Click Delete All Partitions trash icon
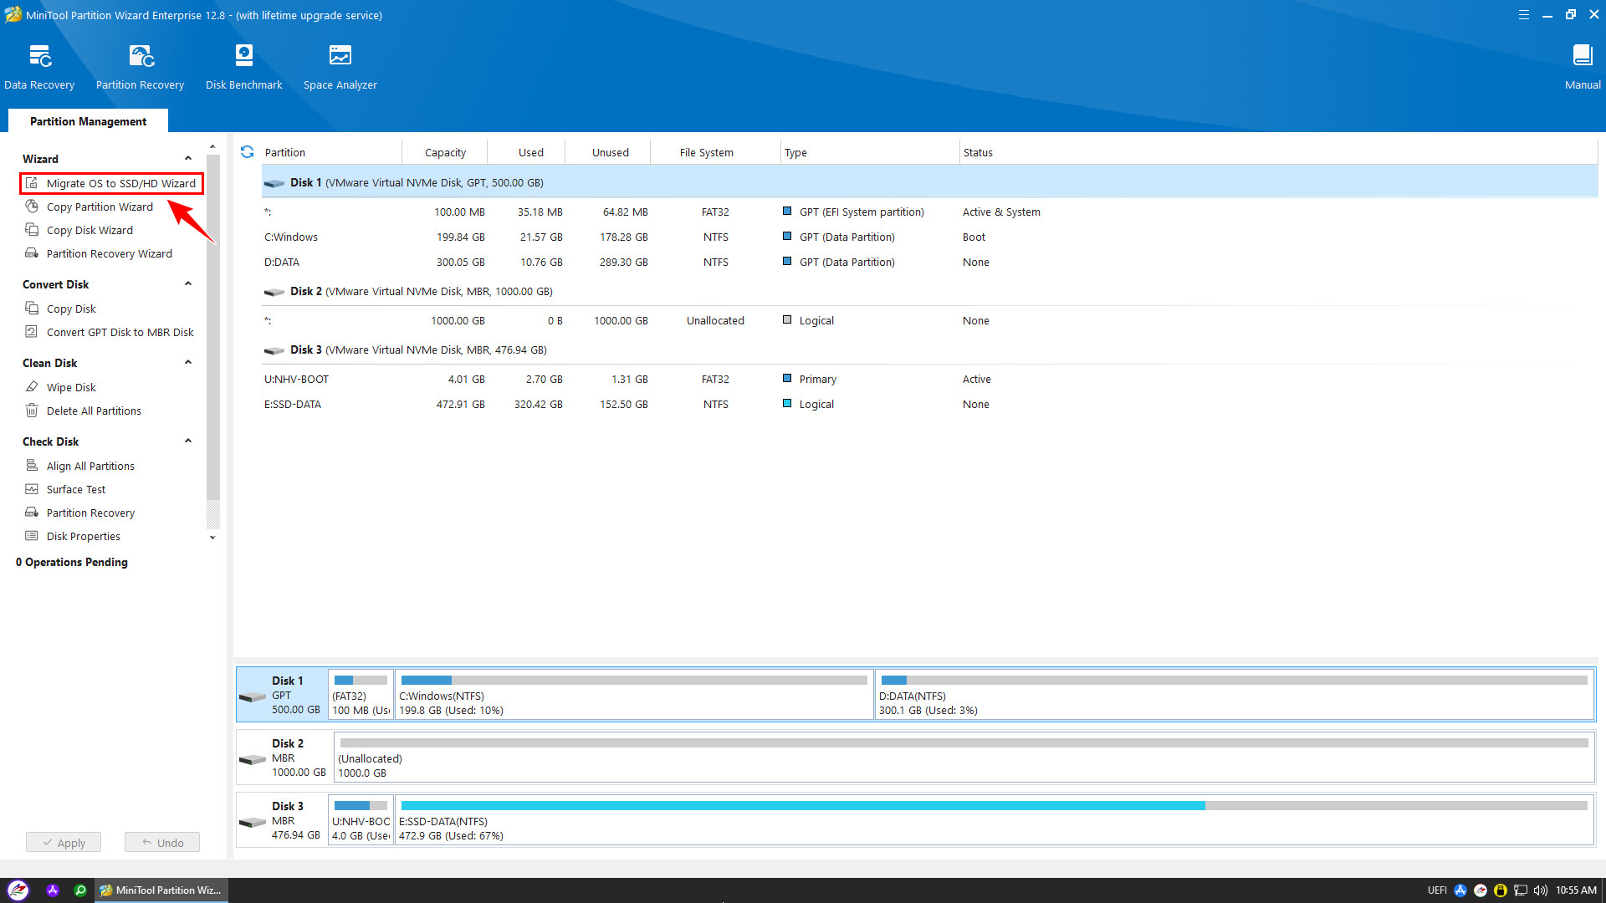1606x903 pixels. pos(32,411)
